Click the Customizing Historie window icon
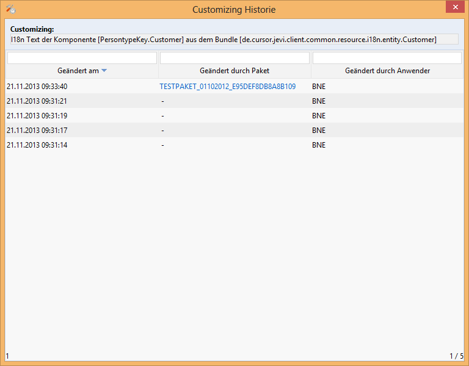 click(x=10, y=9)
